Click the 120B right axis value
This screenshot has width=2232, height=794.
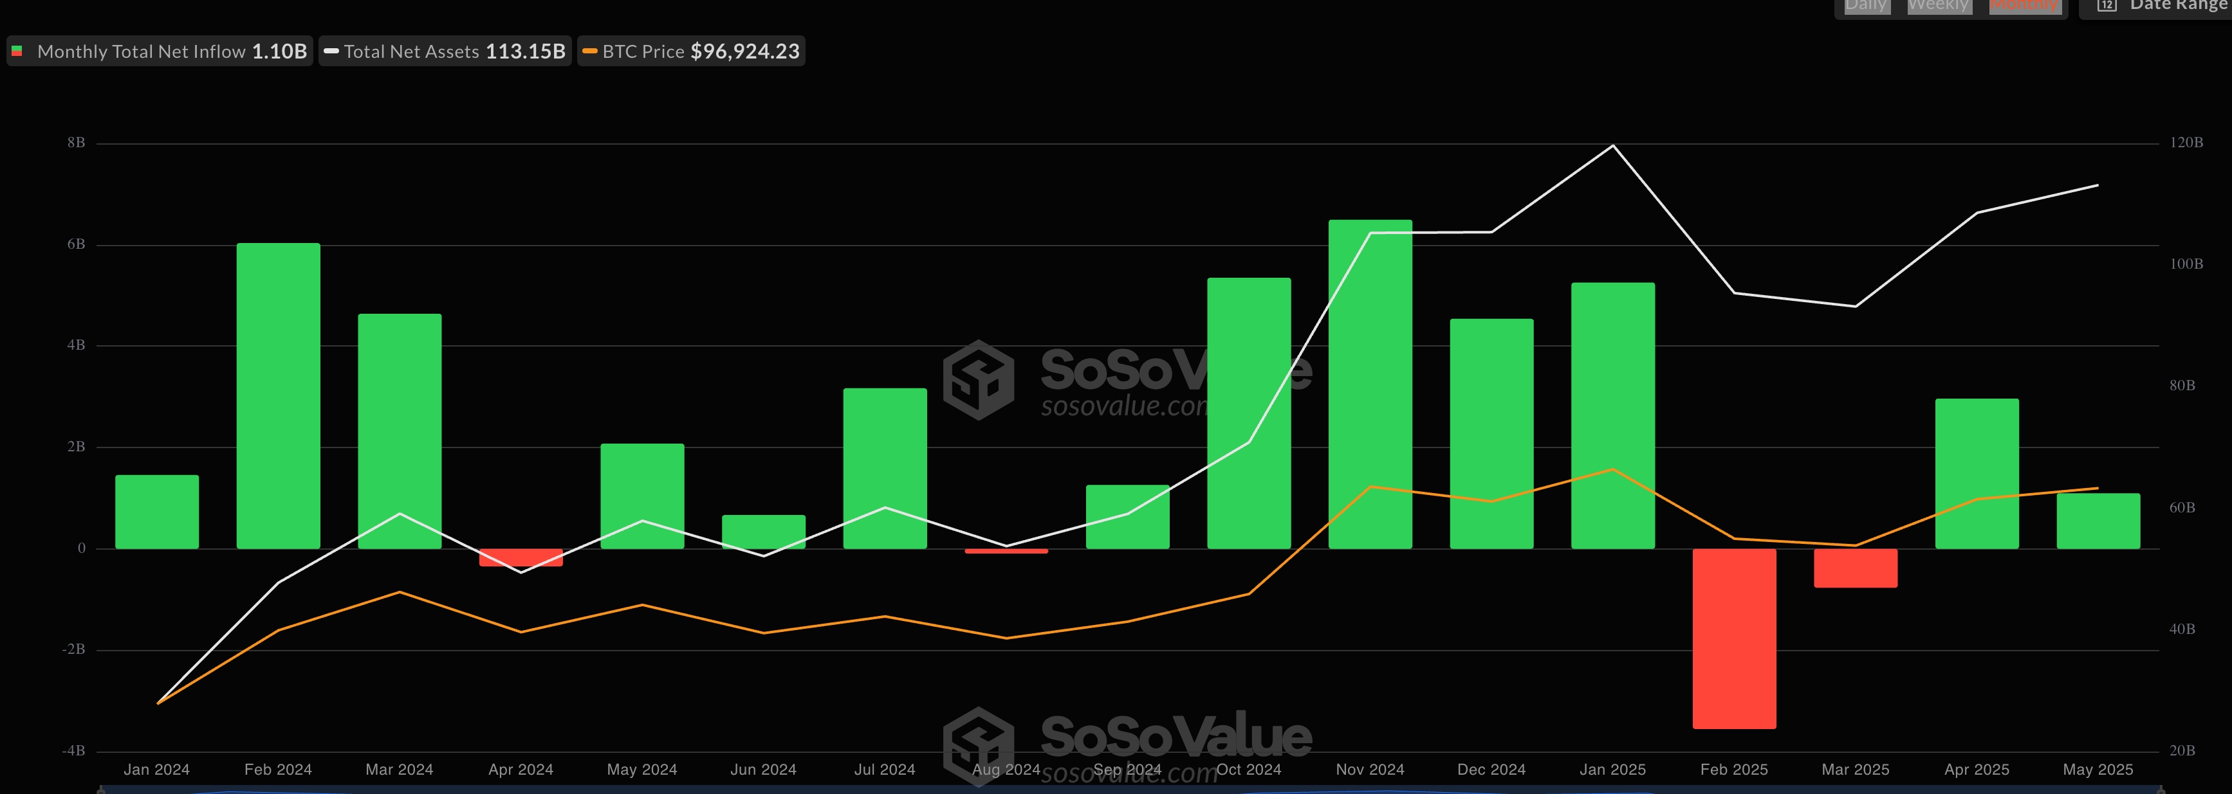coord(2186,142)
